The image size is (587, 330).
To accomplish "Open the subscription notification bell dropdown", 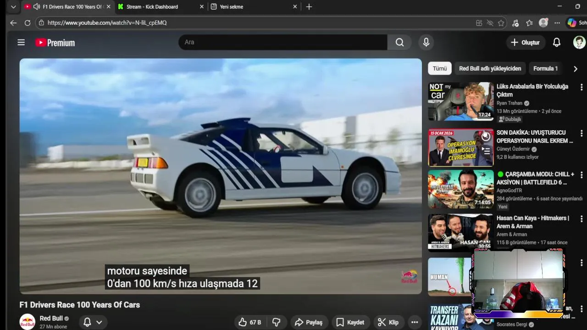I will click(x=92, y=322).
